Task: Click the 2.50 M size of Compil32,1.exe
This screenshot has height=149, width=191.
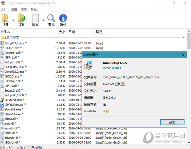Action: [60, 43]
